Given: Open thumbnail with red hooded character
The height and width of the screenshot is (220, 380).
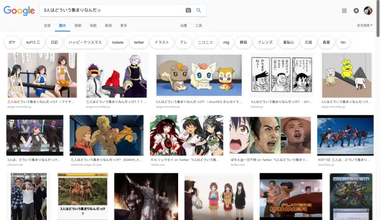Looking at the screenshot, I should coord(117,75).
